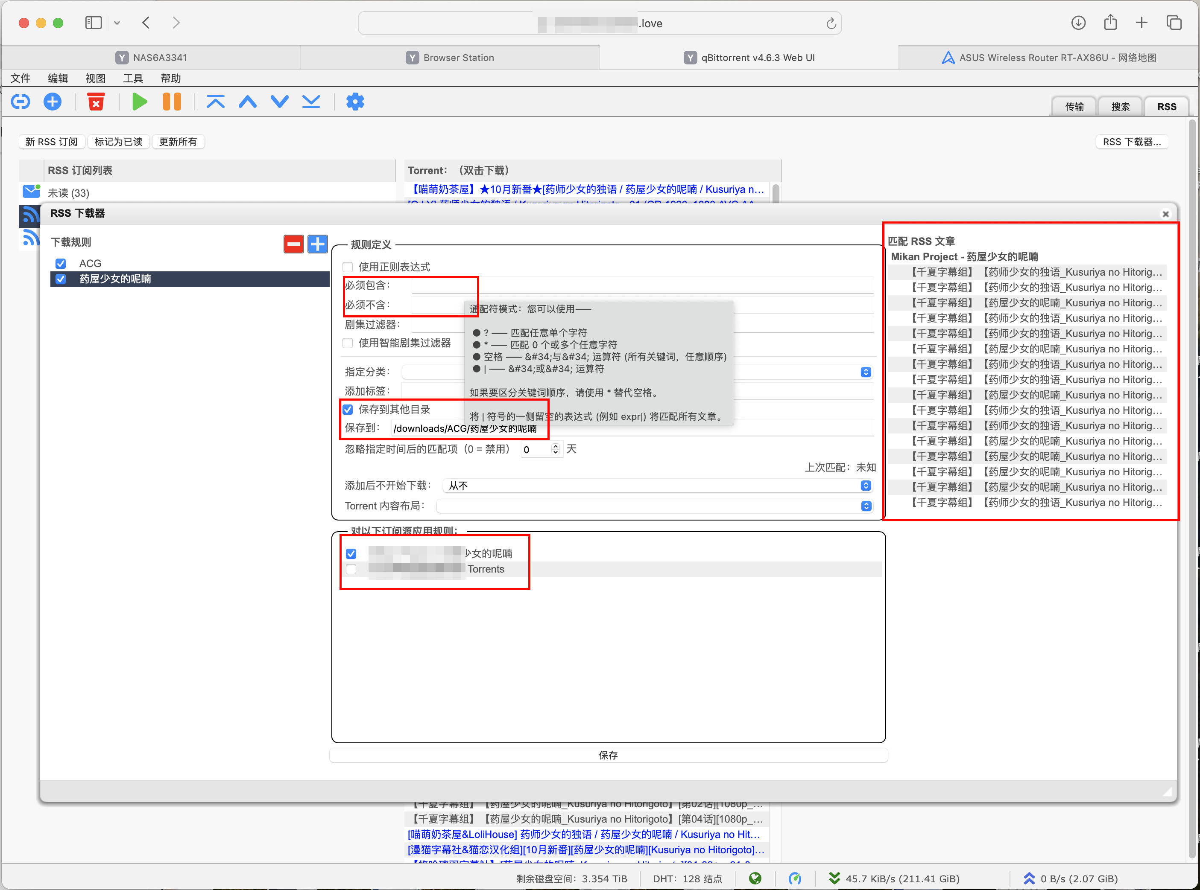Screen dimensions: 1200x890
Task: Click the upload speed status arrow
Action: [x=1029, y=878]
